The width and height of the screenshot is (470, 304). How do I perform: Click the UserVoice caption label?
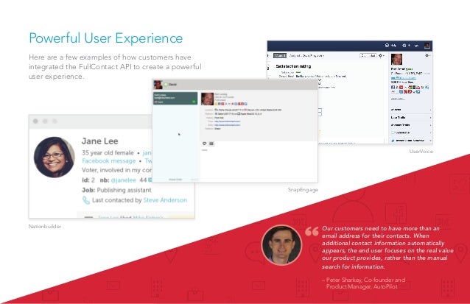tap(421, 151)
